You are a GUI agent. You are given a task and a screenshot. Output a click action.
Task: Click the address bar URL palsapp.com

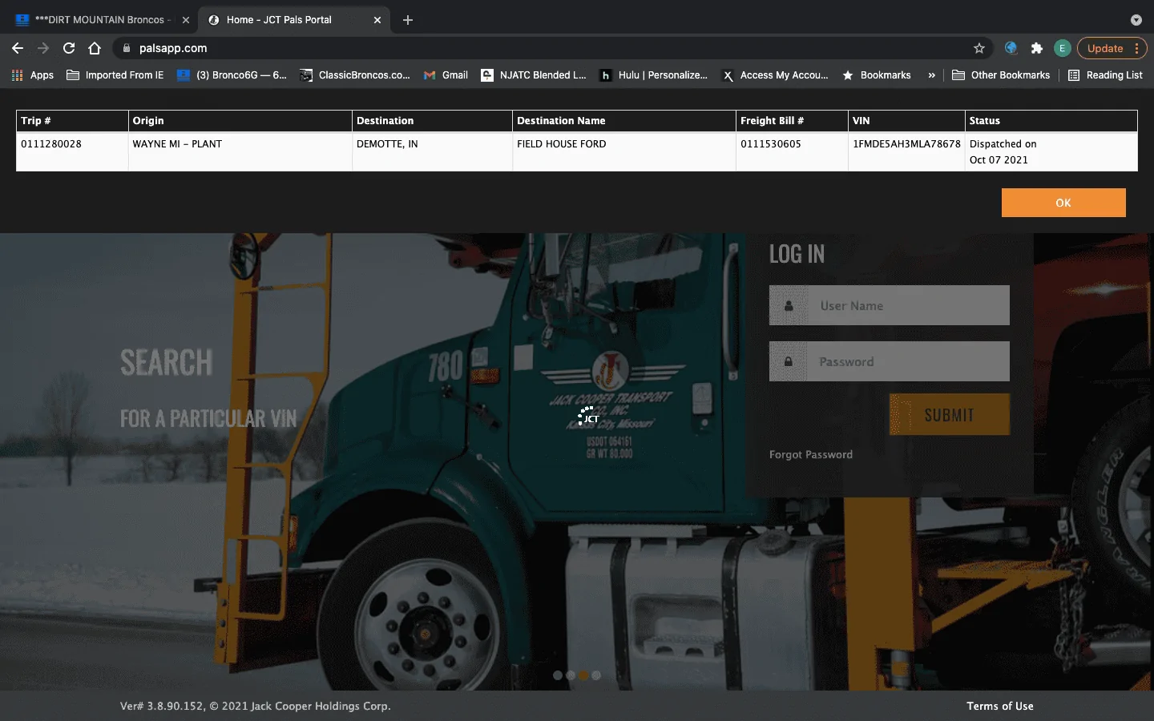[x=173, y=48]
